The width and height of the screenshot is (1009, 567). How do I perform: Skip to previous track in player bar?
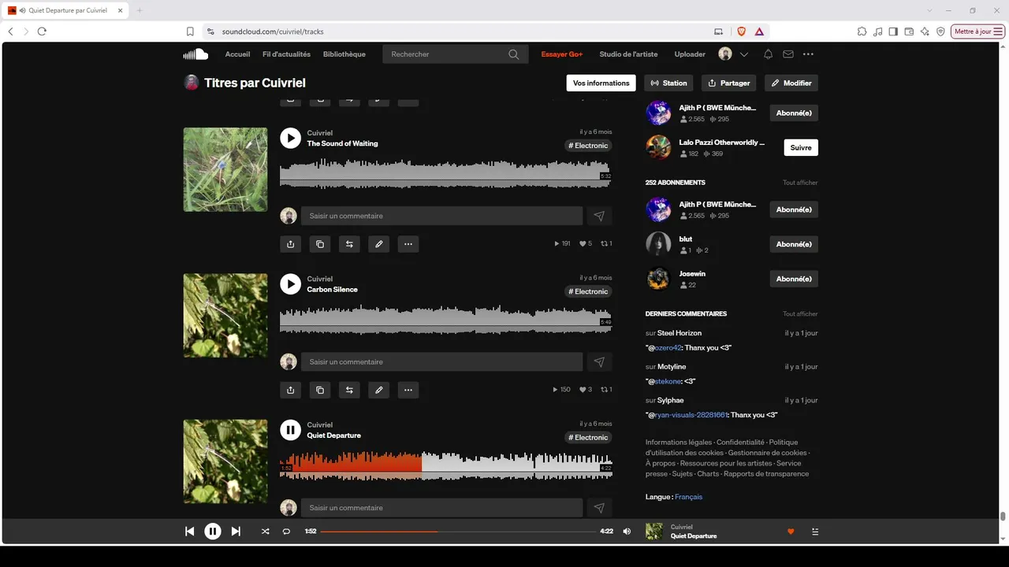click(190, 532)
